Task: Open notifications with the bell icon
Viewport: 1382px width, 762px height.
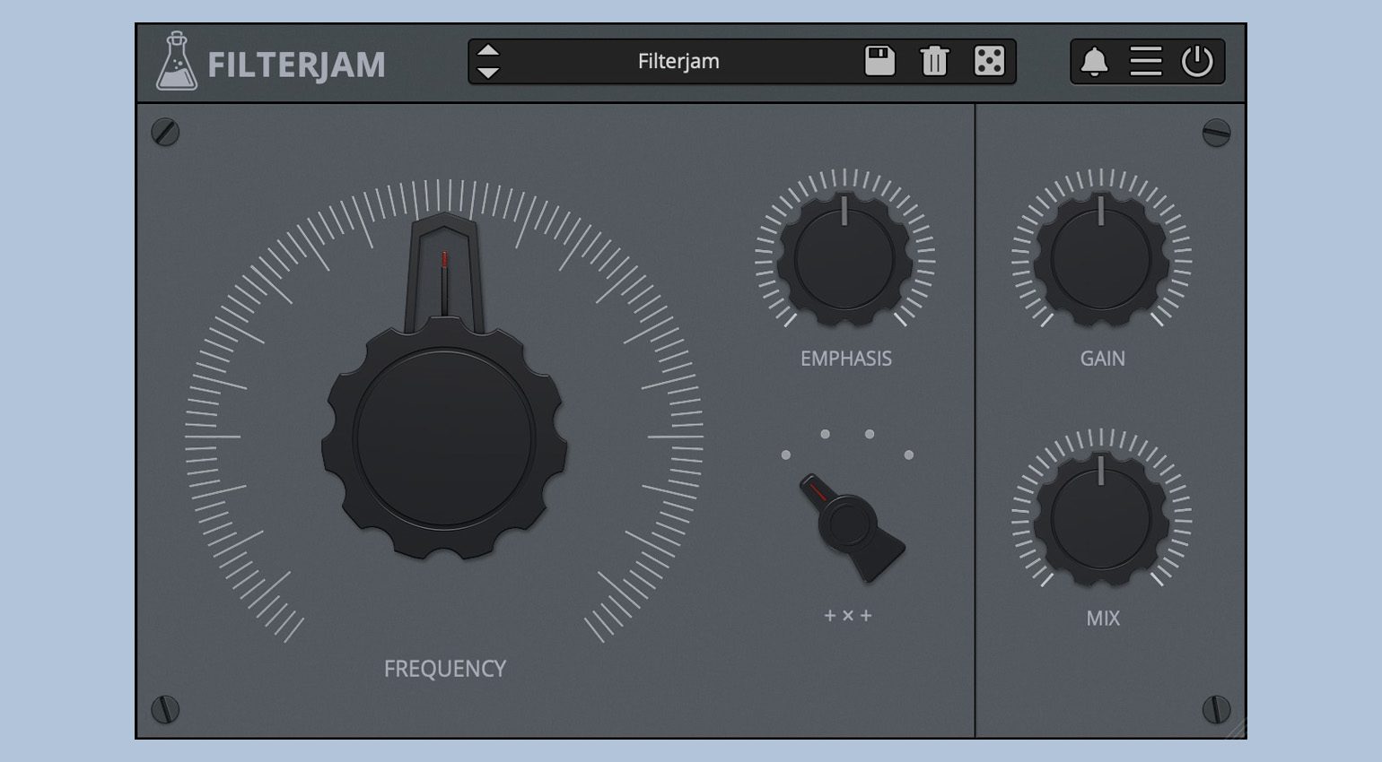Action: pos(1094,62)
